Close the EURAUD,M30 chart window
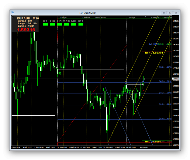 (x=176, y=13)
